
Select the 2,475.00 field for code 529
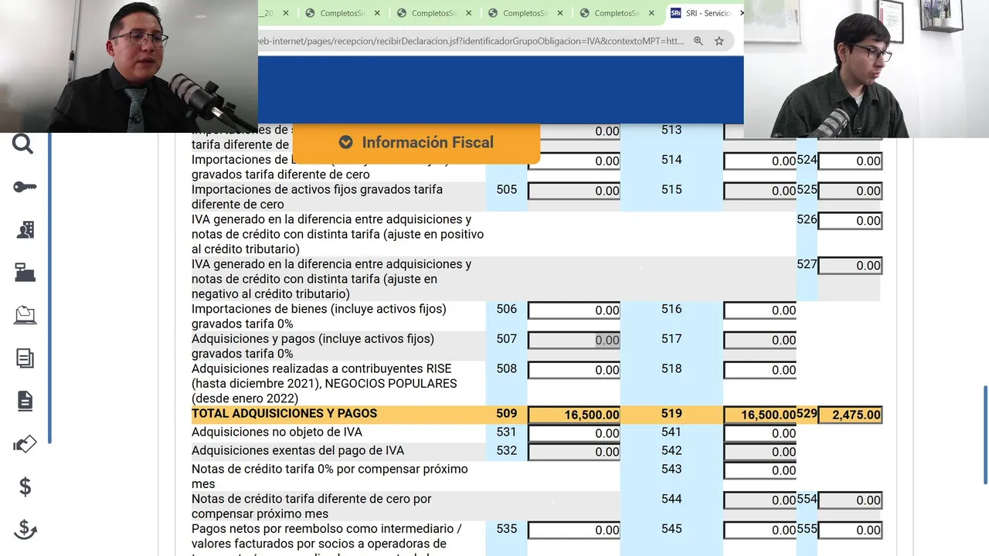click(x=850, y=415)
